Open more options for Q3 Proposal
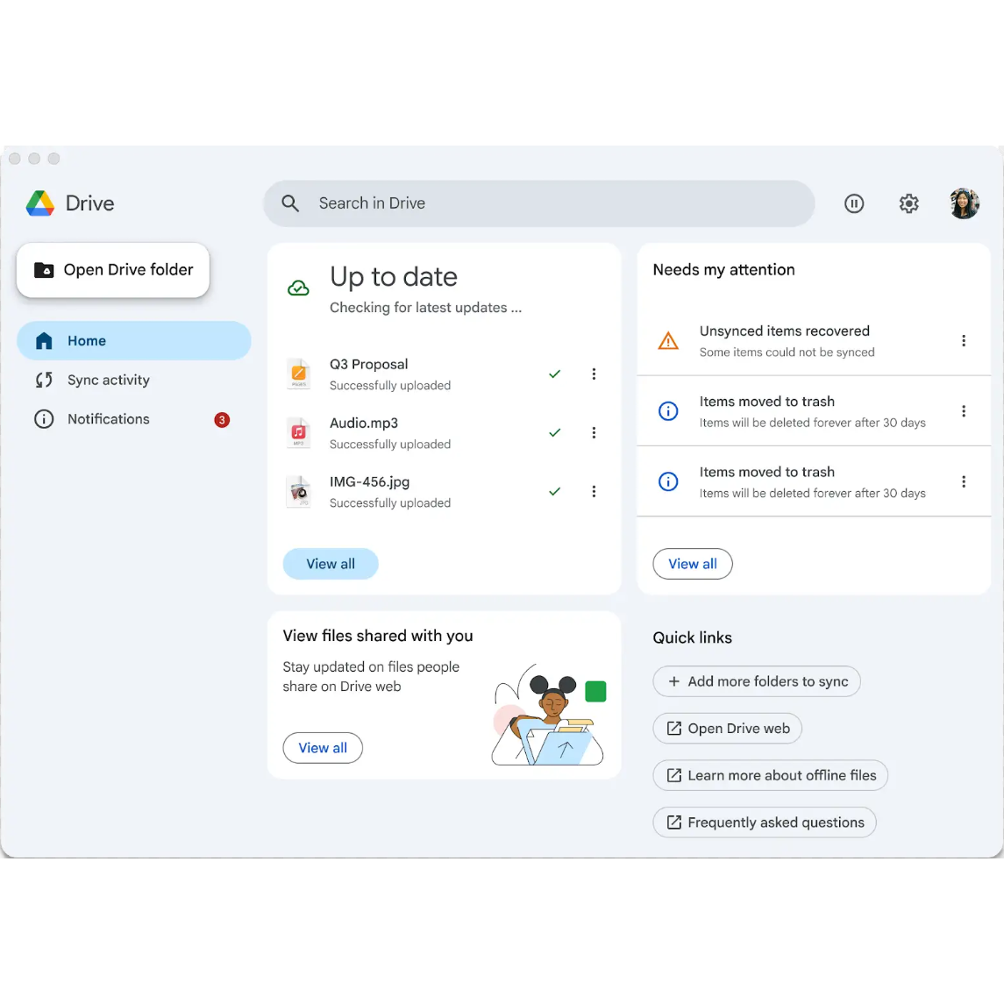Image resolution: width=1004 pixels, height=1004 pixels. 594,374
